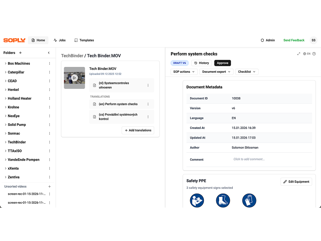The image size is (321, 241).
Task: Switch to the Jobs tab
Action: (59, 40)
